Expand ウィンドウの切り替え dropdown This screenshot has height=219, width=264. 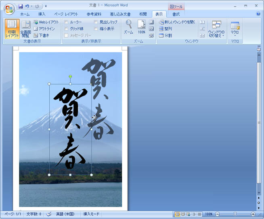pyautogui.click(x=216, y=29)
